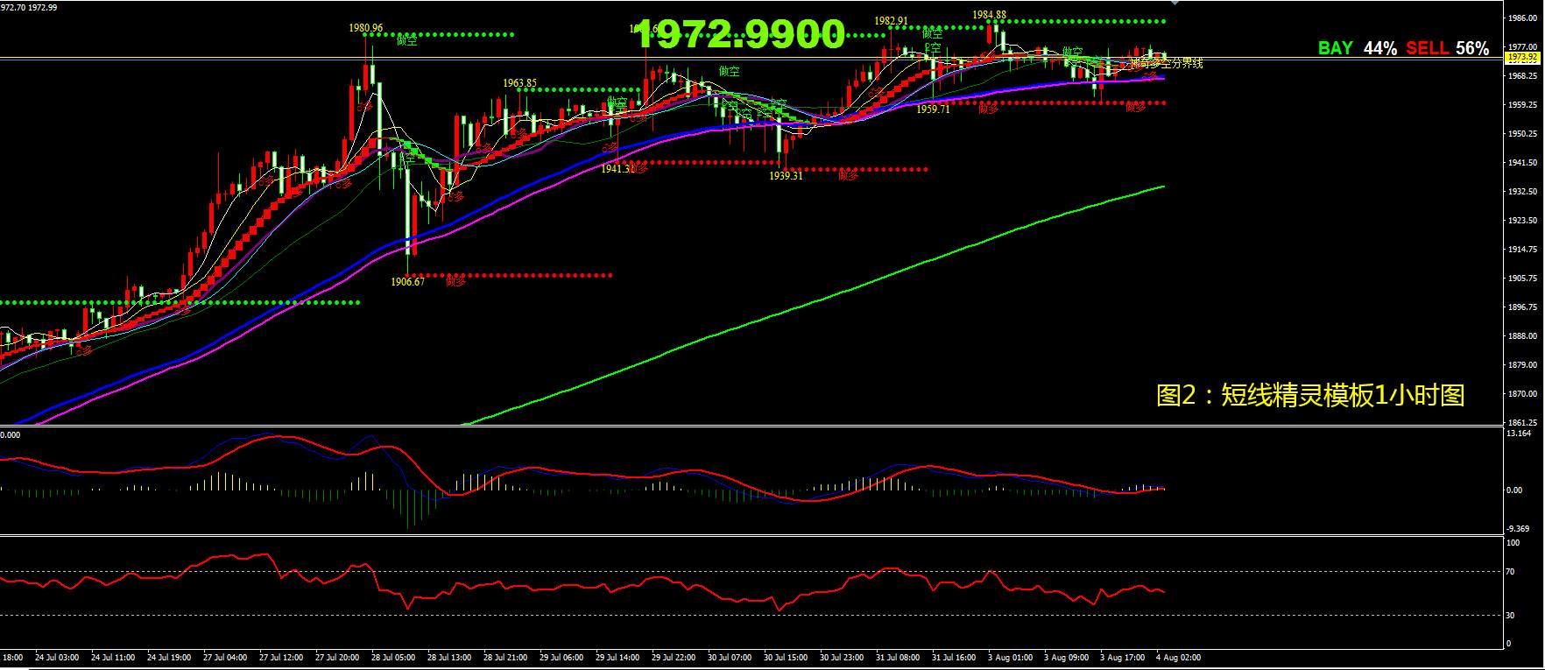Click 4 Aug 02:00 on the time axis

click(1178, 657)
